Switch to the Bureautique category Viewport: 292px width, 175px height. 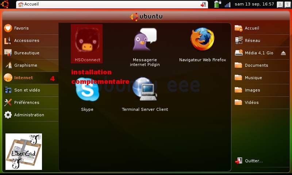(x=31, y=53)
